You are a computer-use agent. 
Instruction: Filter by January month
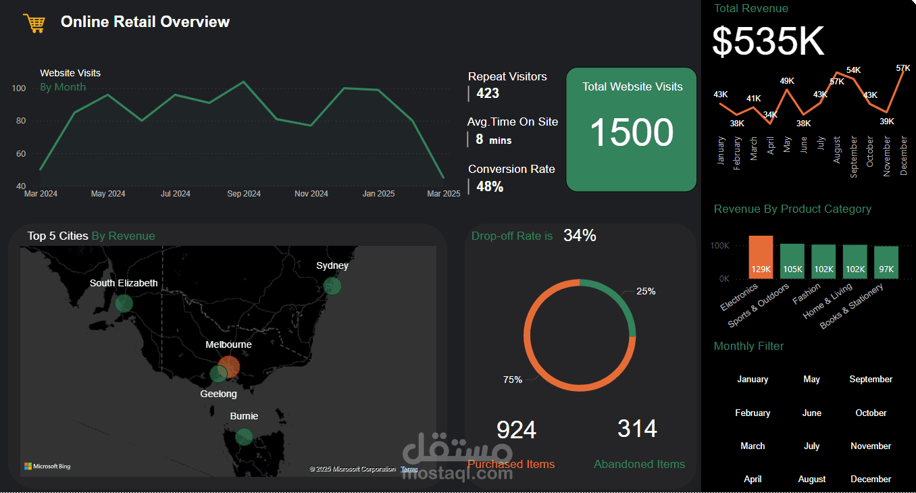tap(753, 380)
